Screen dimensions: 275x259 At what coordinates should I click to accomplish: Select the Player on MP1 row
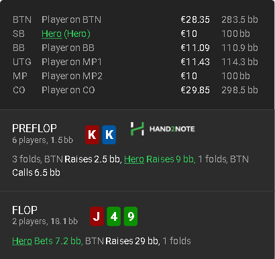pos(135,62)
